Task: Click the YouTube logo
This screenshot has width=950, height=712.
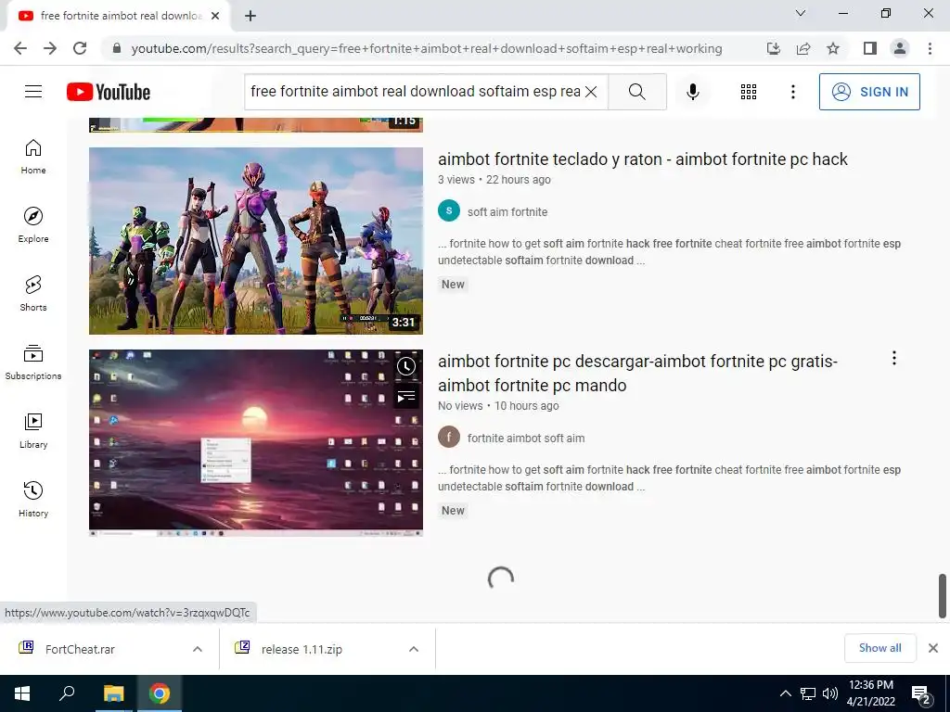Action: pyautogui.click(x=109, y=92)
